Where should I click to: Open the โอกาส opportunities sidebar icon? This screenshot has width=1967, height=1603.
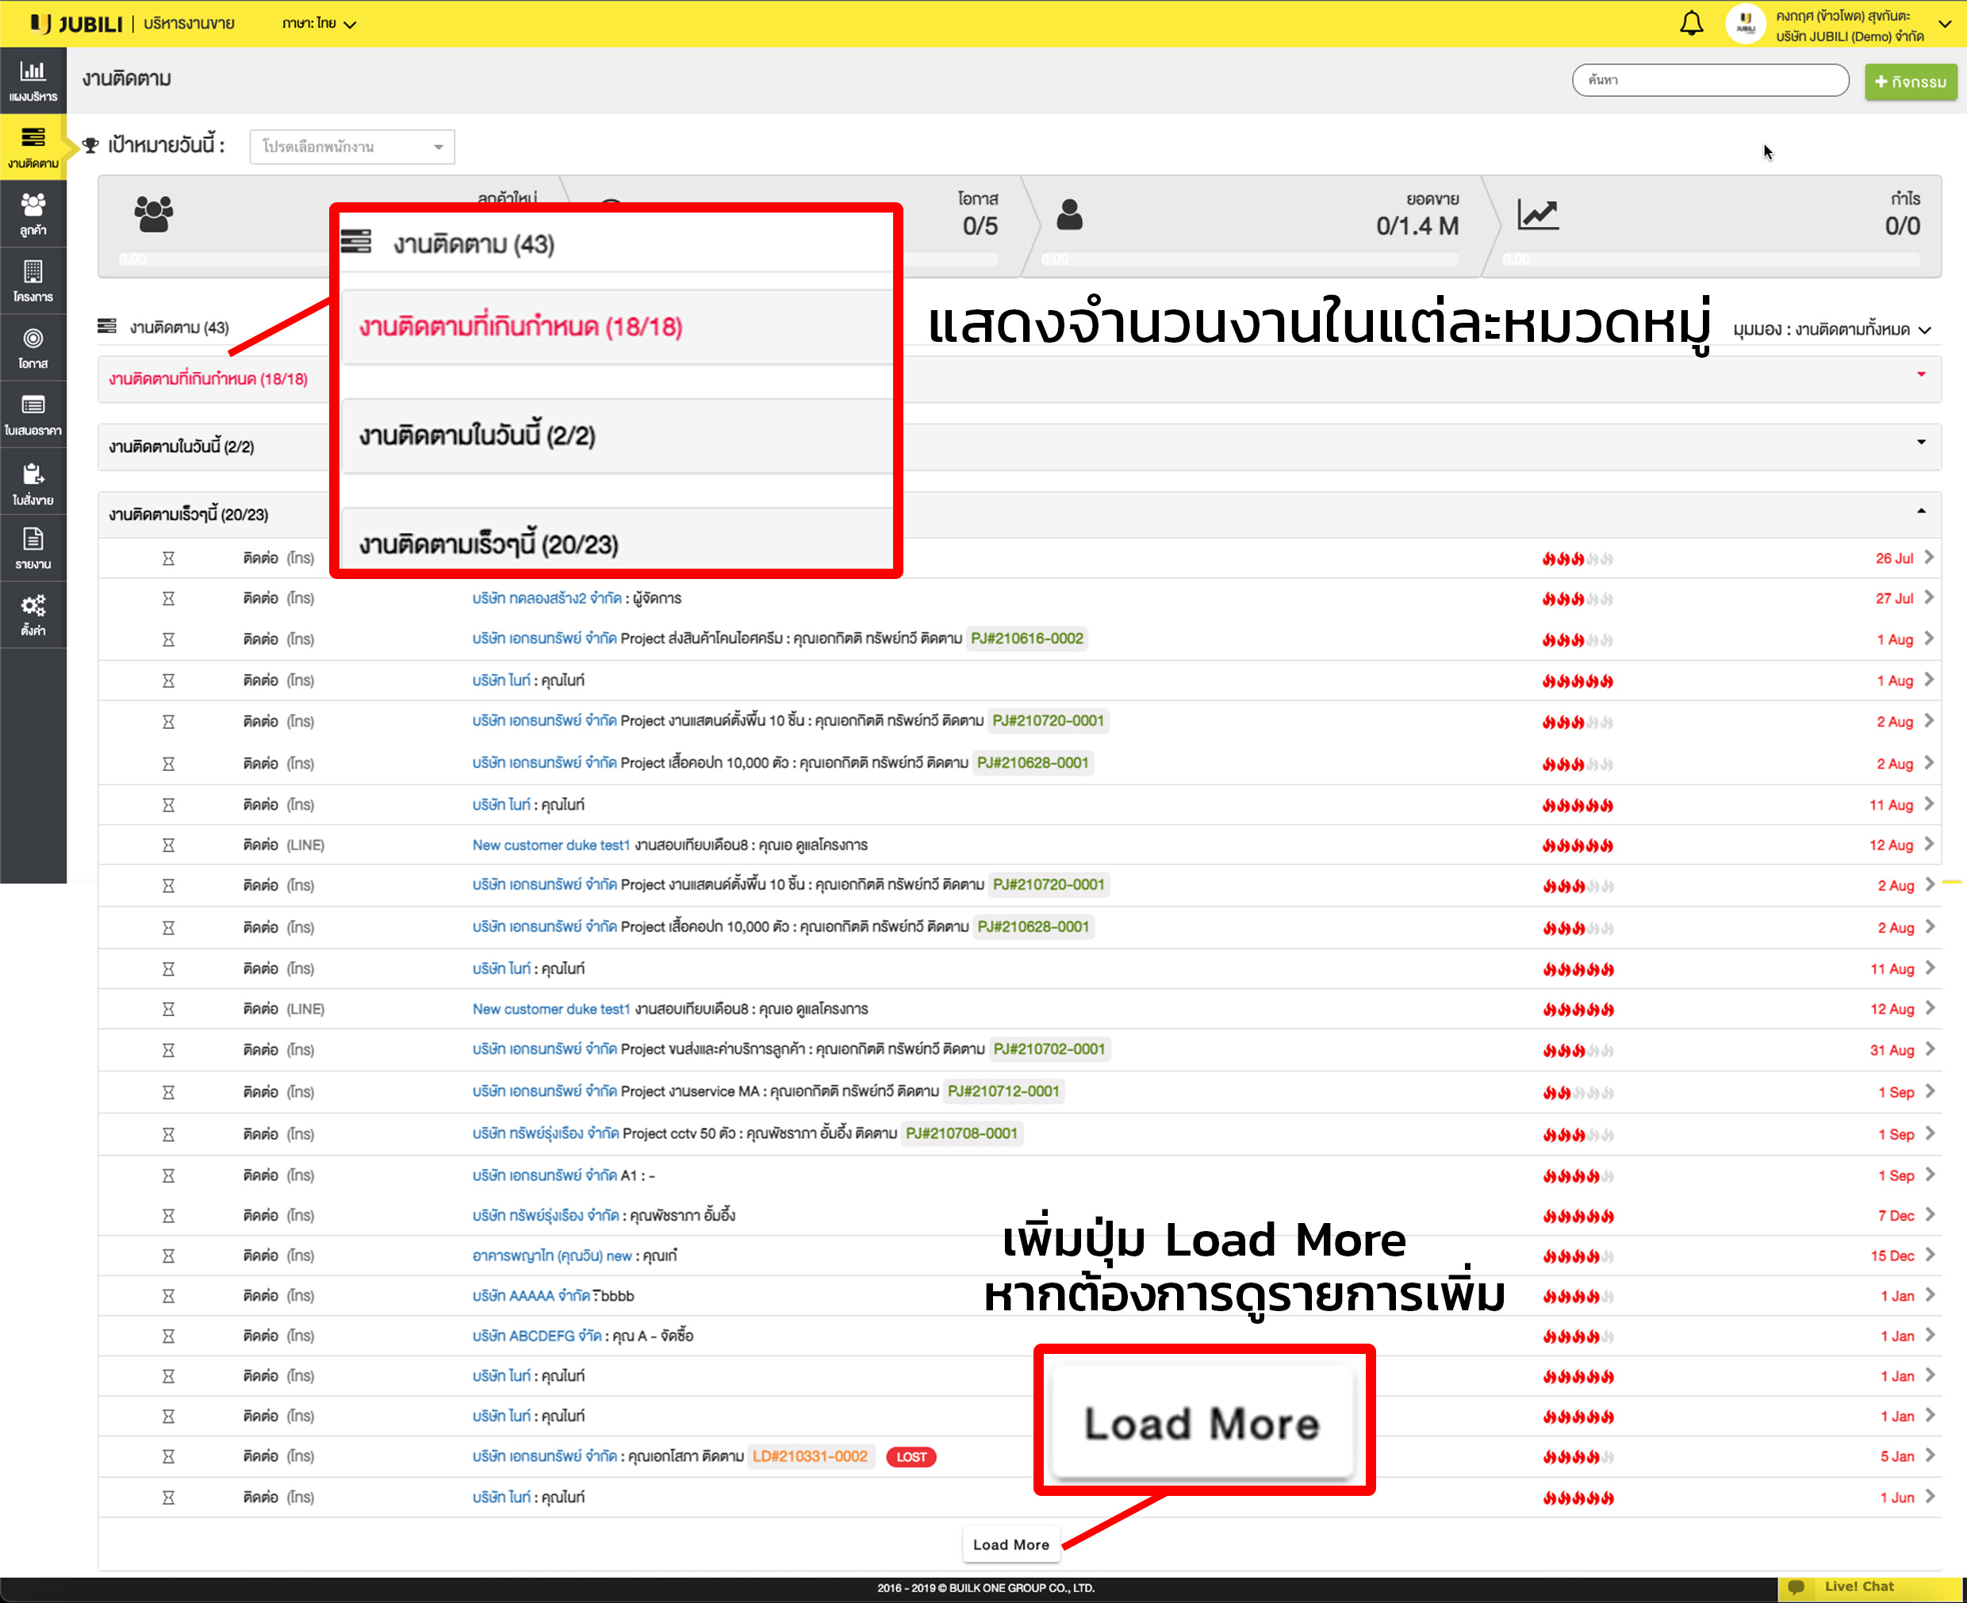point(33,348)
